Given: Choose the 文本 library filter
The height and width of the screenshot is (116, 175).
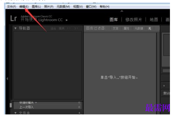Looking at the screenshot, I should [x=116, y=29].
